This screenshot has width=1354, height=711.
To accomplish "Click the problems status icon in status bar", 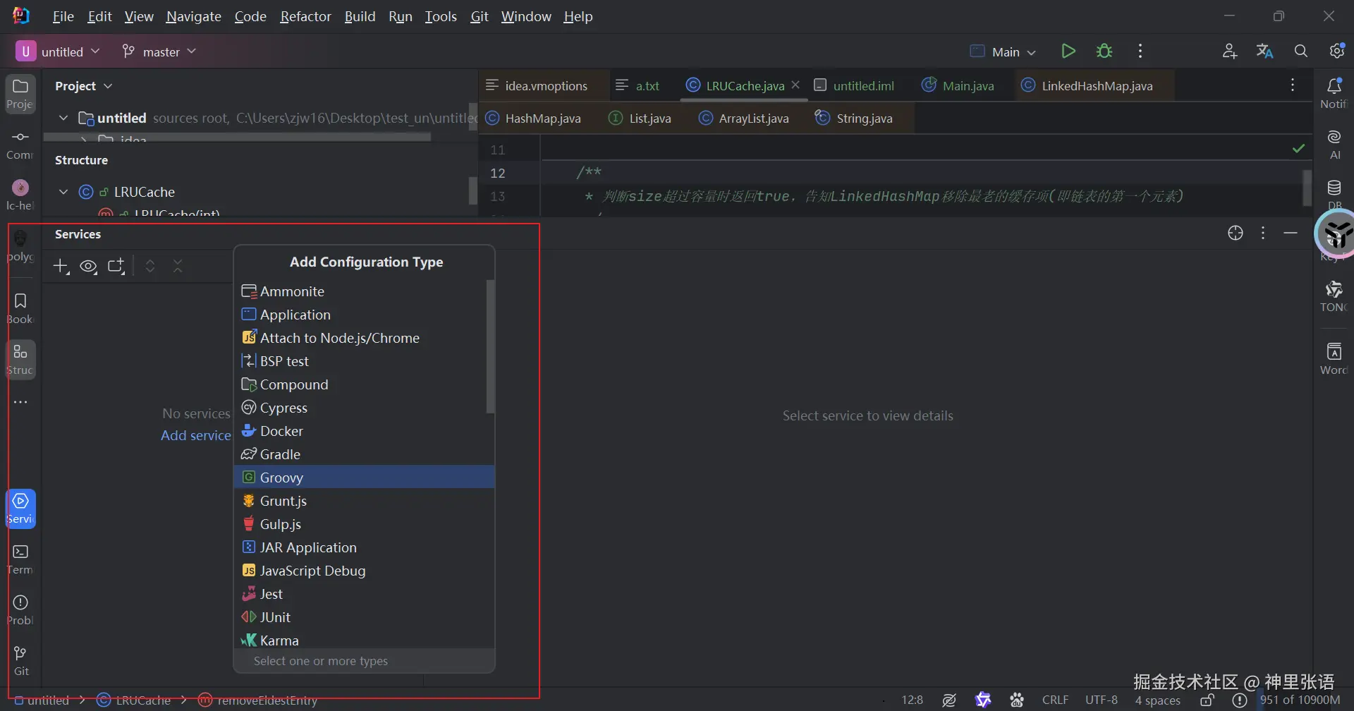I will (x=1239, y=700).
